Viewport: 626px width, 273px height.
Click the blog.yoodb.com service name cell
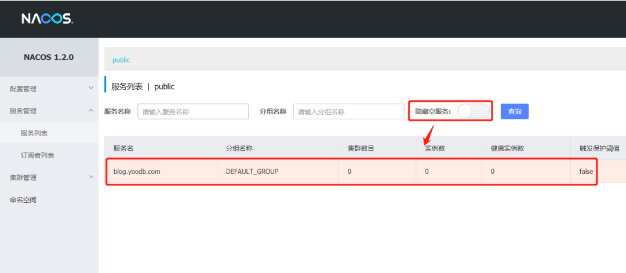tap(137, 172)
